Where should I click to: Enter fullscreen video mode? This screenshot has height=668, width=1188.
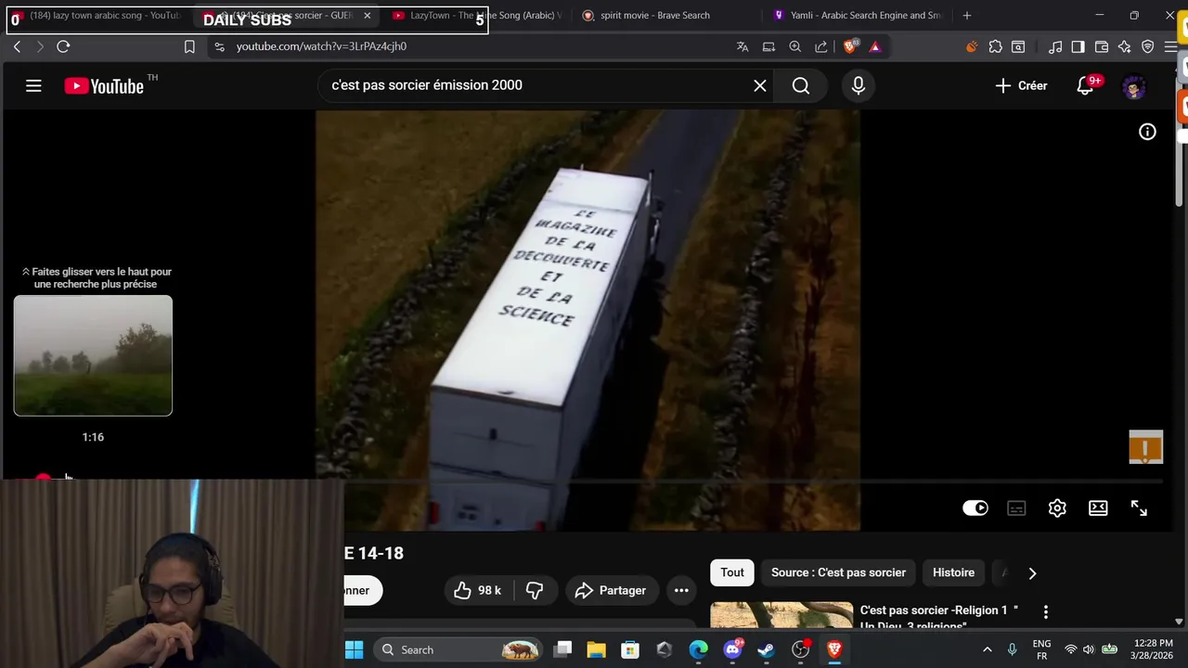1139,507
